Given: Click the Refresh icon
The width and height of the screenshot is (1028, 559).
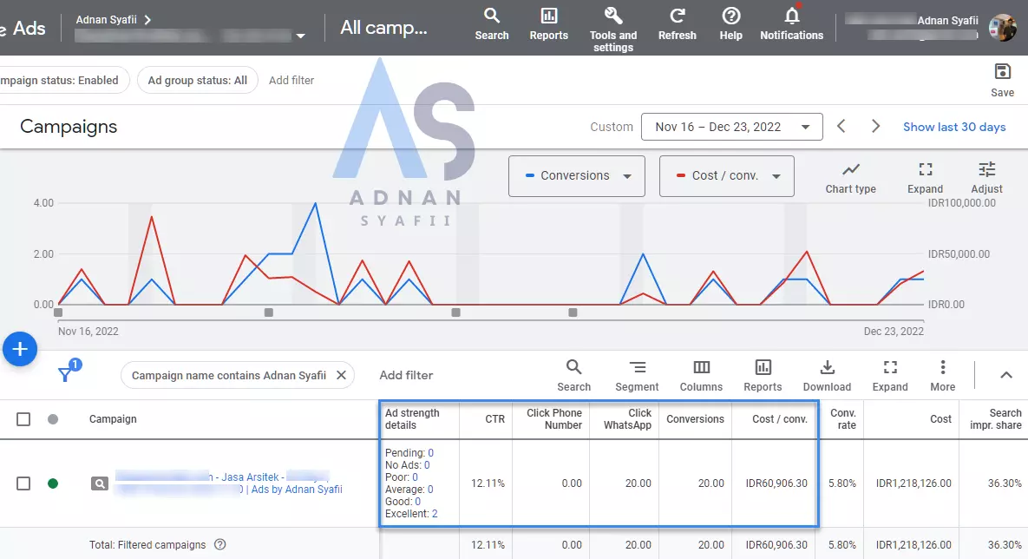Looking at the screenshot, I should coord(677,23).
